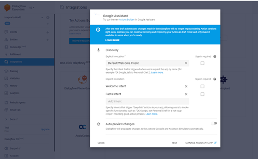Open the Hogwarts-World agent dropdown

coord(42,17)
